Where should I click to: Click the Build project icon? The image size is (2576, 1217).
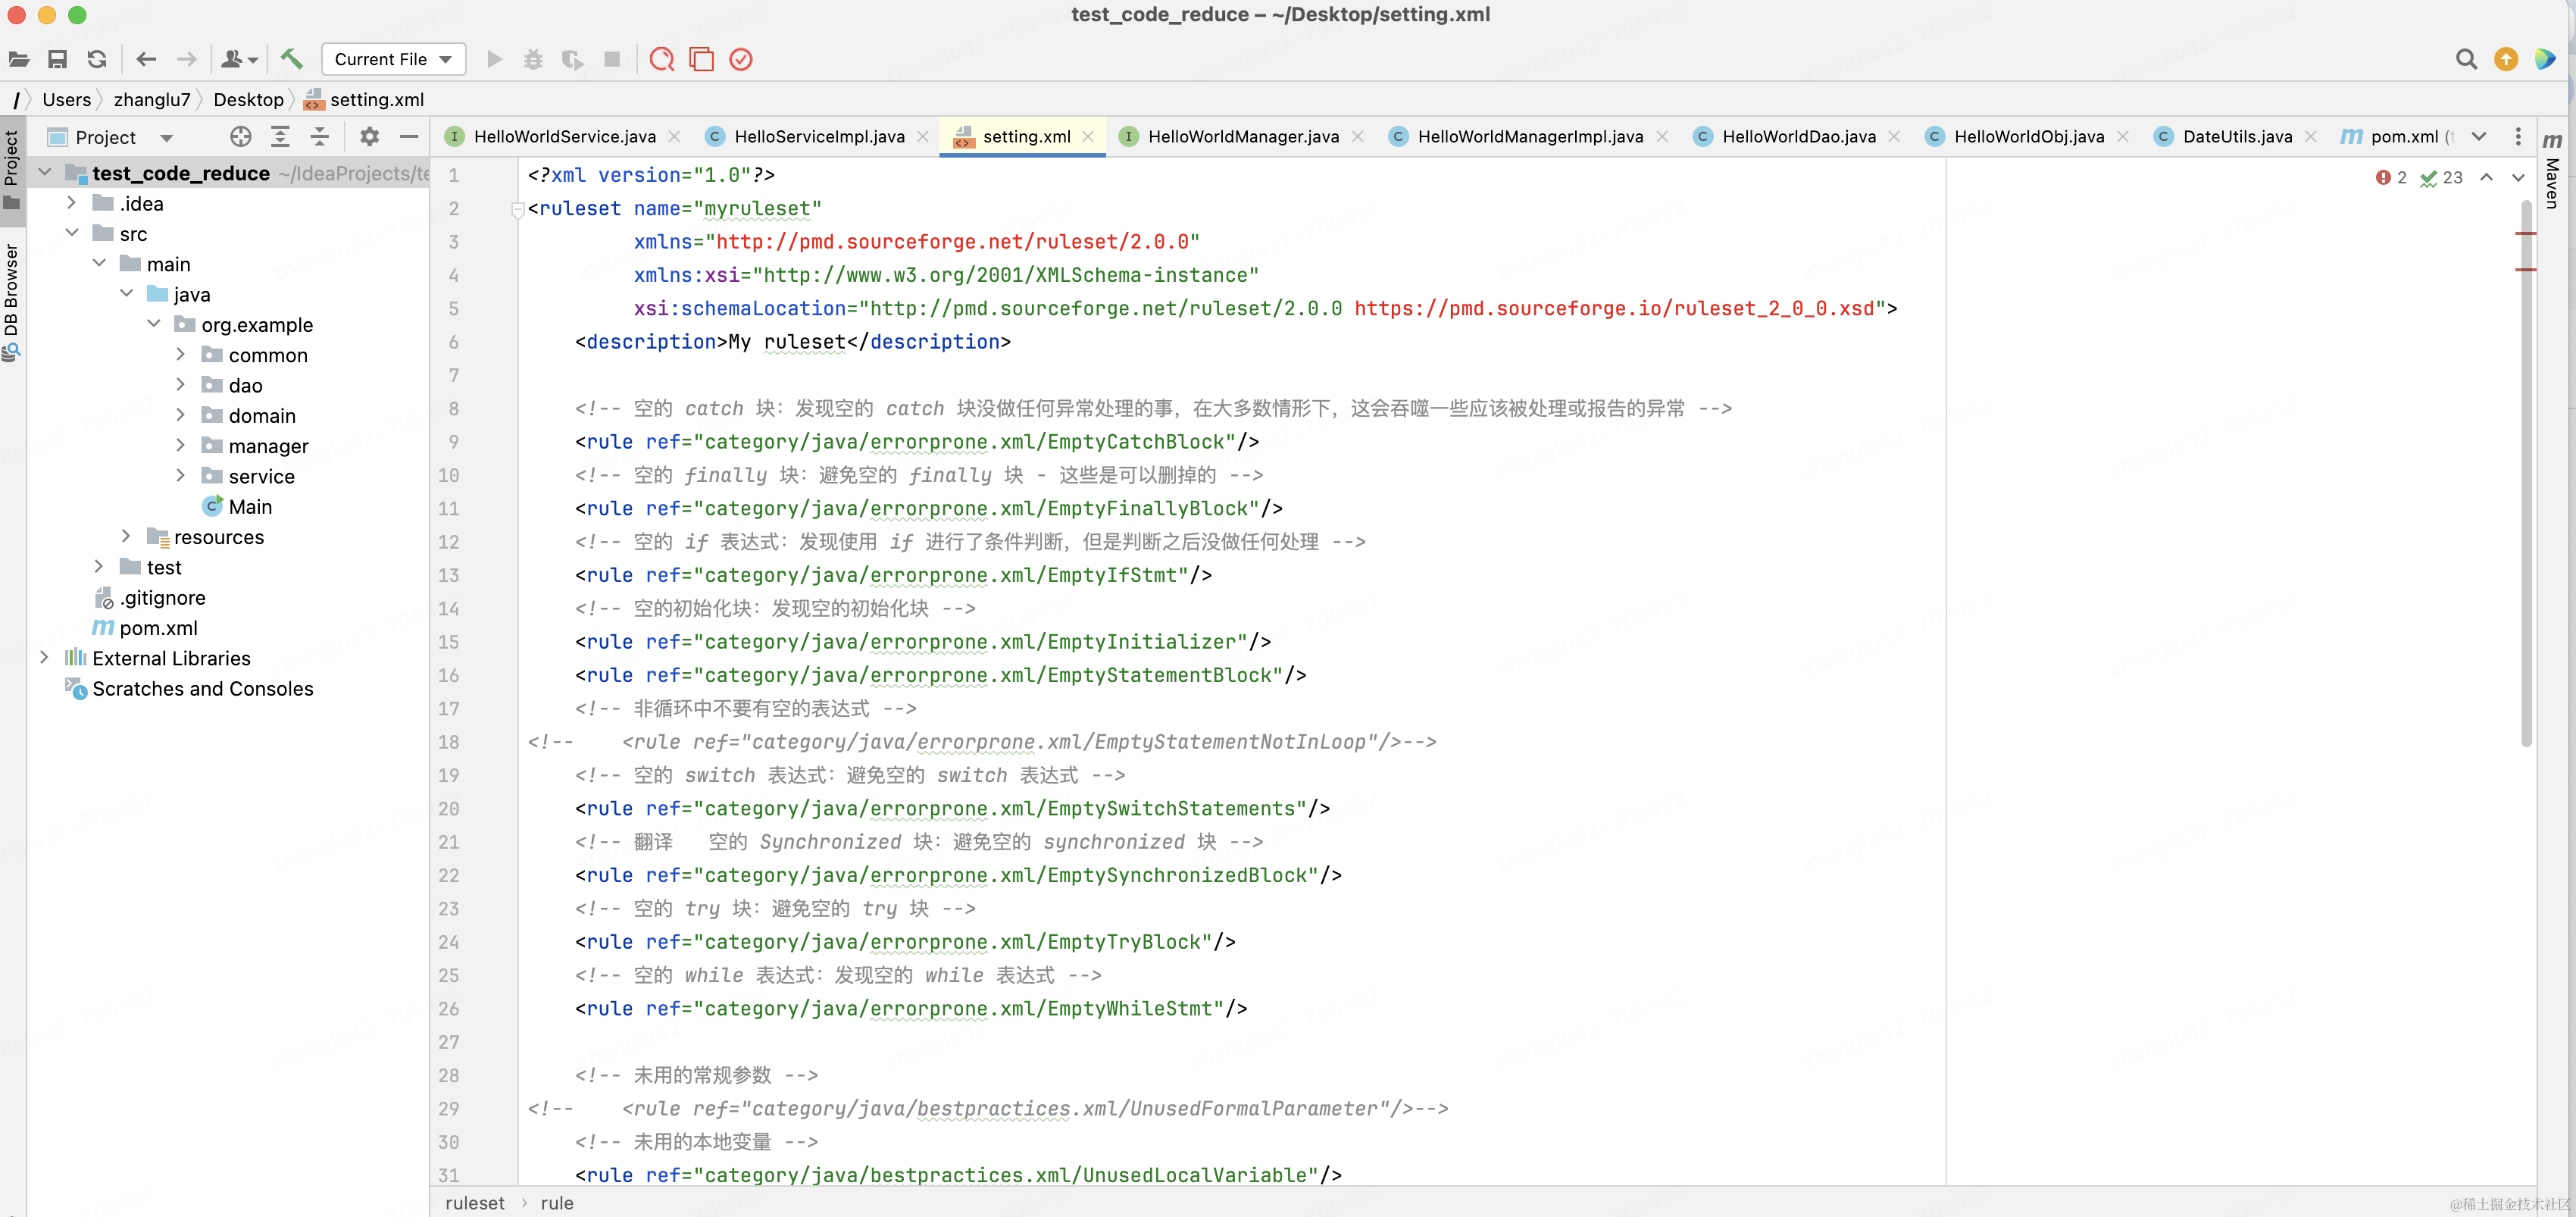[289, 59]
